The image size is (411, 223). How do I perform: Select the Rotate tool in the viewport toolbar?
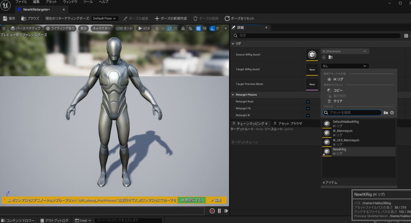(169, 28)
